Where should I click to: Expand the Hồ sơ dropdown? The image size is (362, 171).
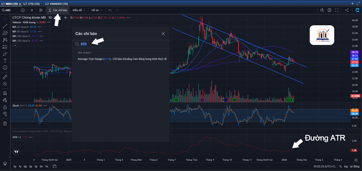click(96, 10)
